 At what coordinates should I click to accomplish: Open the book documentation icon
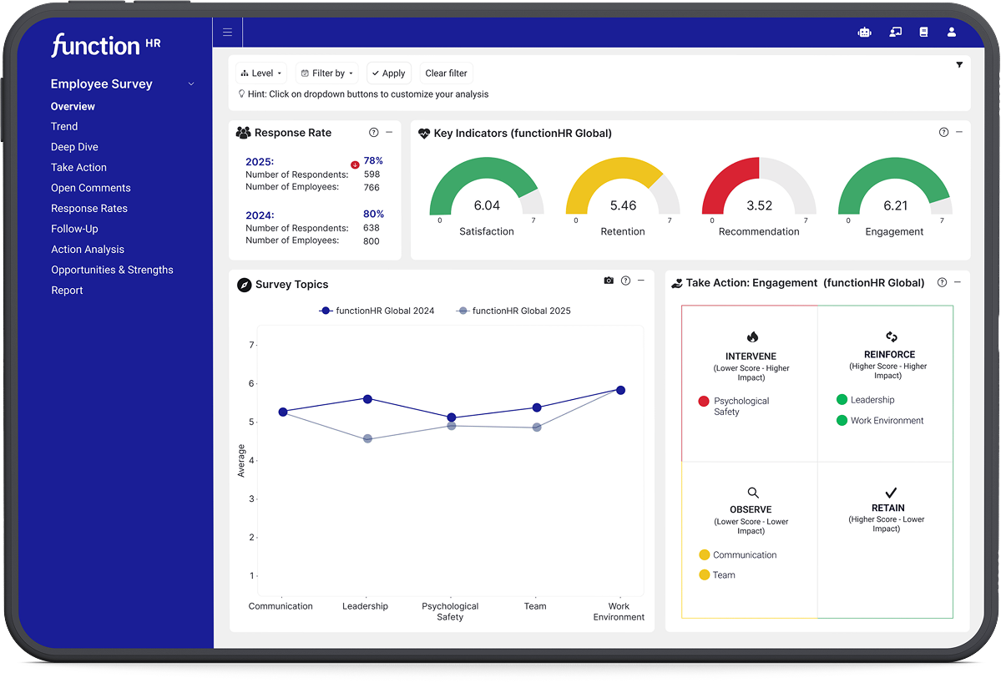(923, 32)
